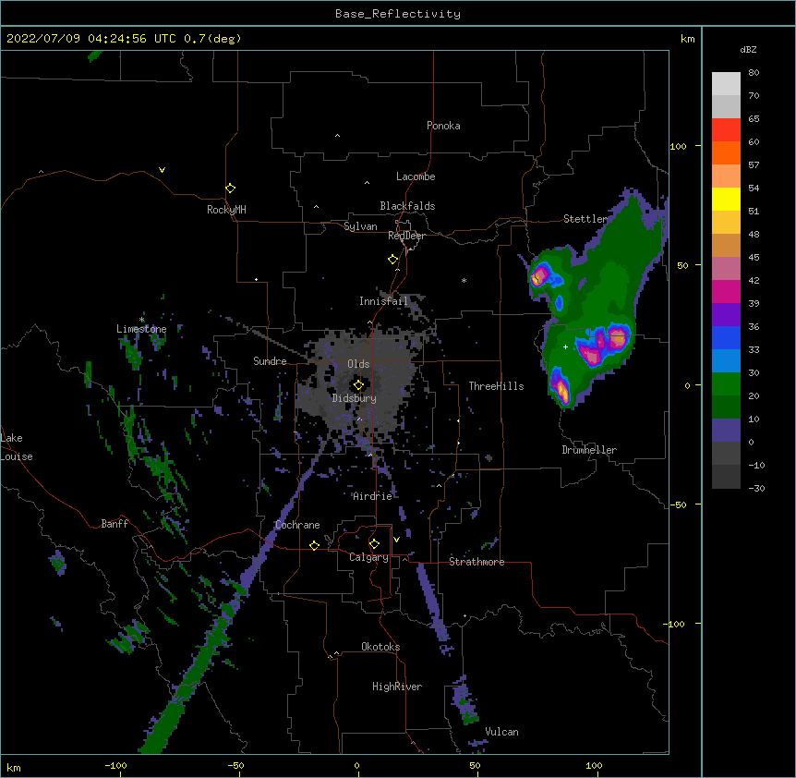Choose the white 70-80 dBZ legend swatch
Image resolution: width=796 pixels, height=778 pixels.
(726, 83)
